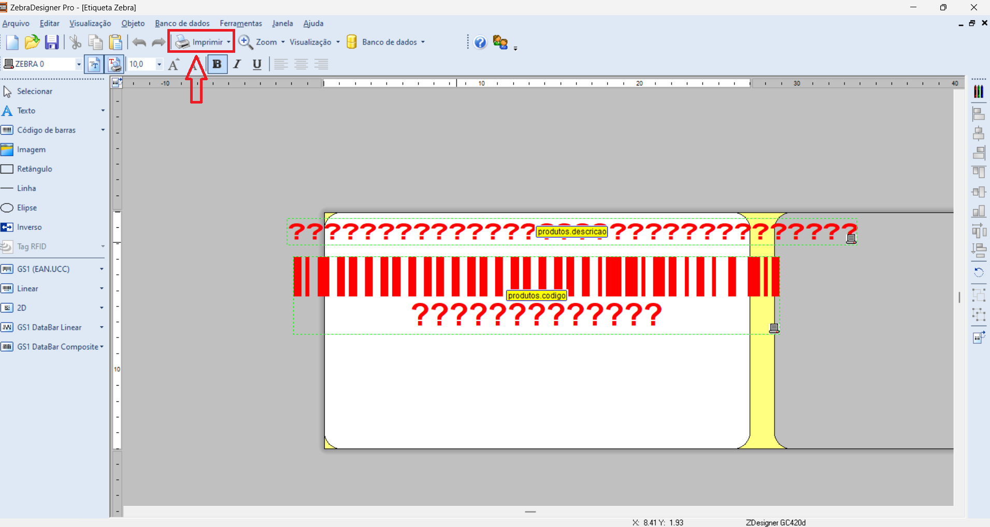Screen dimensions: 990x527
Task: Paste from clipboard using paste icon
Action: [x=116, y=42]
